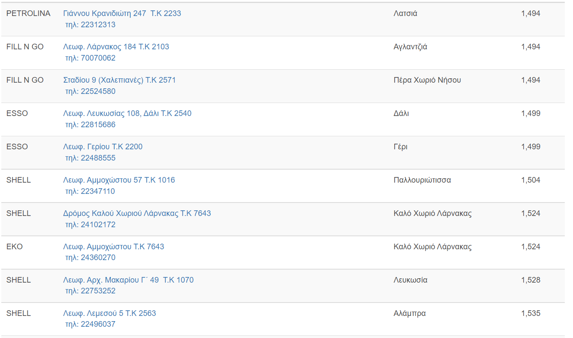Click phone number 22496037

(x=98, y=324)
